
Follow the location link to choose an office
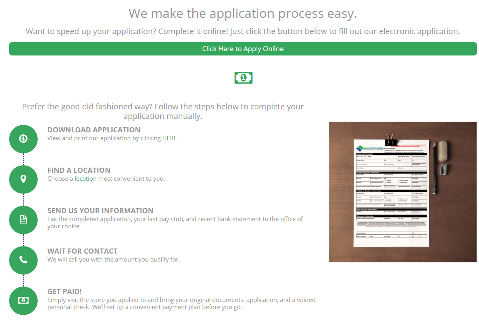pos(86,179)
